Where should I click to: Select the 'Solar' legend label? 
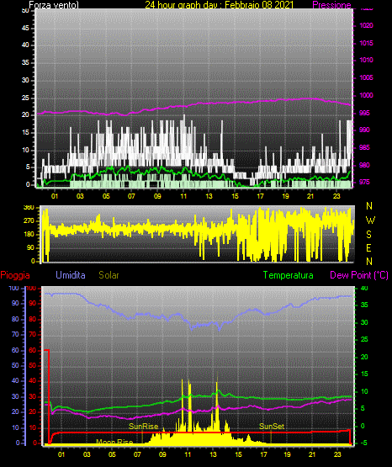click(x=109, y=275)
